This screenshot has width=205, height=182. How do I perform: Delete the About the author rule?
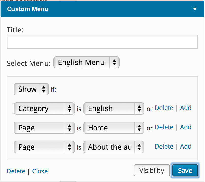[164, 147]
